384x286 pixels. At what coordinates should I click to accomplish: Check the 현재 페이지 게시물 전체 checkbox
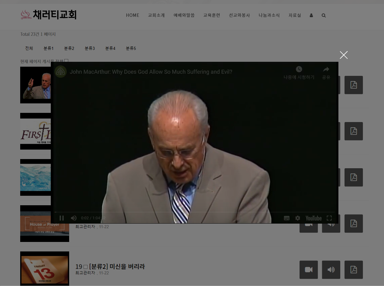[66, 61]
